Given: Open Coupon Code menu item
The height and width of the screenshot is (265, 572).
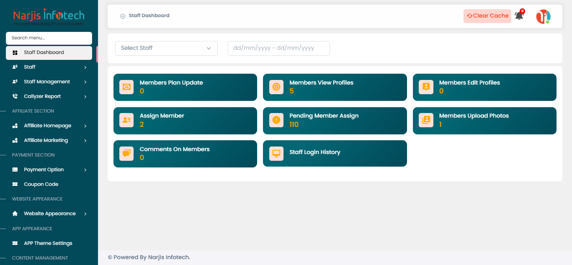Looking at the screenshot, I should (x=49, y=184).
